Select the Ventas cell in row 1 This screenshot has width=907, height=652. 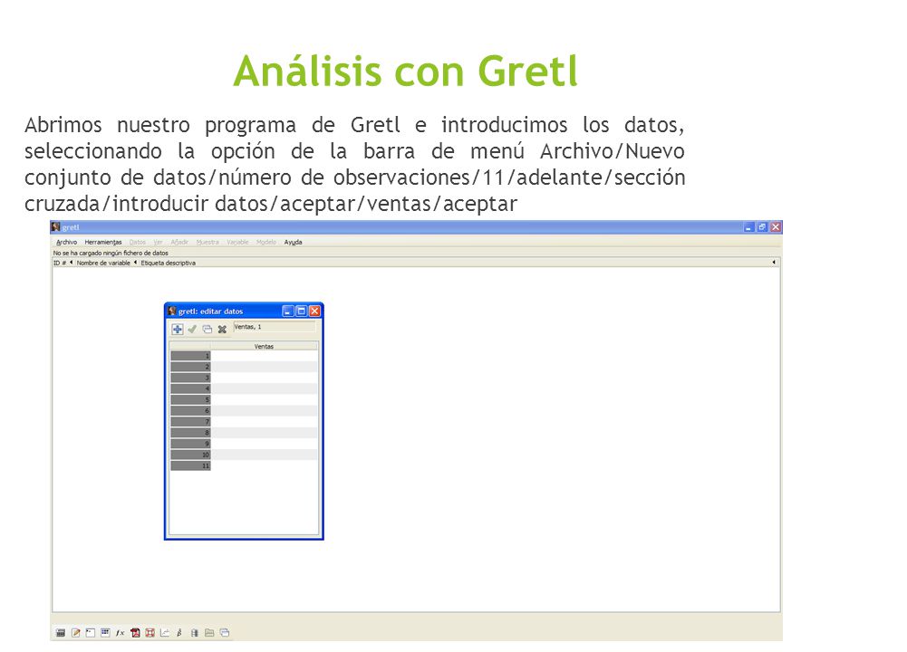tap(264, 356)
